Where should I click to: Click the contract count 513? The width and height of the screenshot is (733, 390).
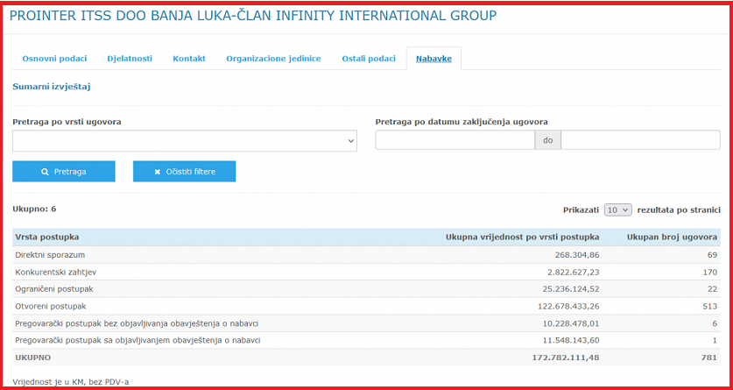[709, 306]
